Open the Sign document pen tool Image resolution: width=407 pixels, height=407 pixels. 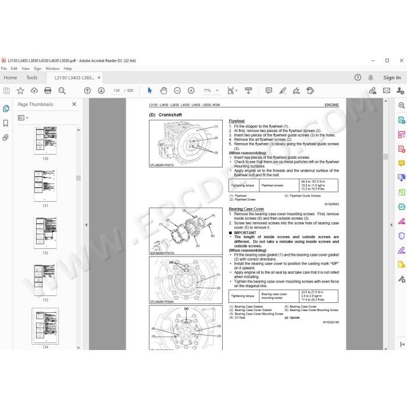point(297,91)
